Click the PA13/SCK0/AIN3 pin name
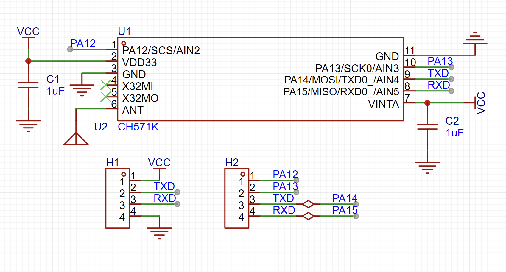Image resolution: width=506 pixels, height=272 pixels. [357, 69]
